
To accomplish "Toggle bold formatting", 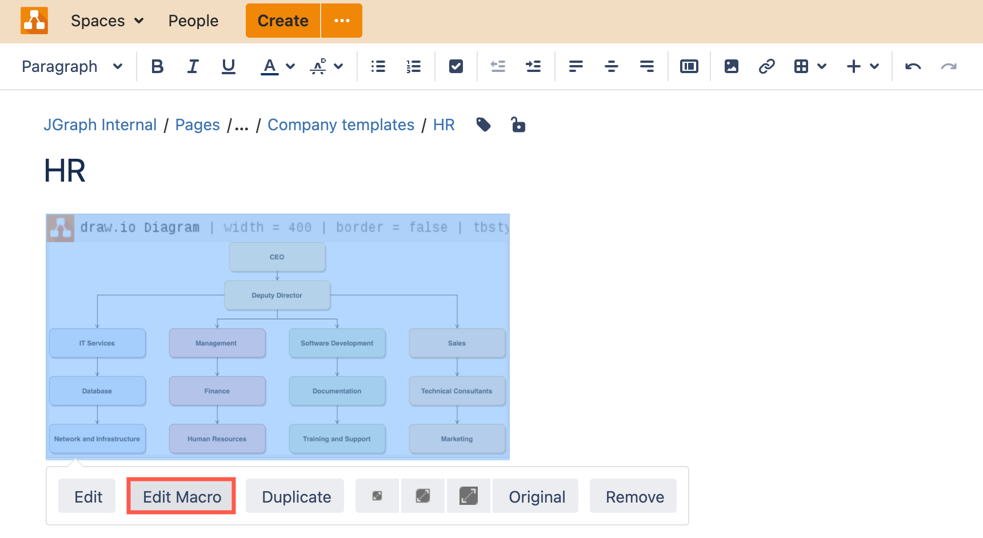I will point(157,66).
